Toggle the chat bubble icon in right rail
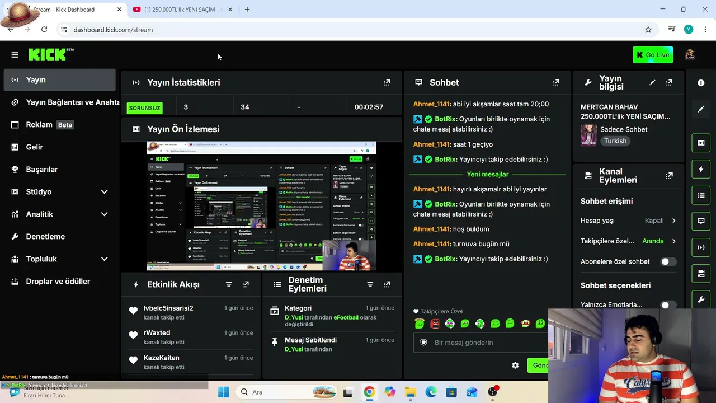 tap(701, 221)
